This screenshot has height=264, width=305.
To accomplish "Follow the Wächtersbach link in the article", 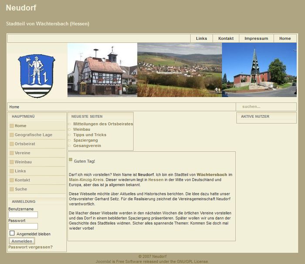I will coord(212,175).
